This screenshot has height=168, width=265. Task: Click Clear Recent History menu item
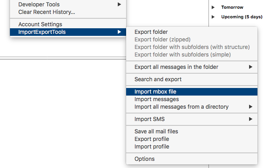(47, 12)
